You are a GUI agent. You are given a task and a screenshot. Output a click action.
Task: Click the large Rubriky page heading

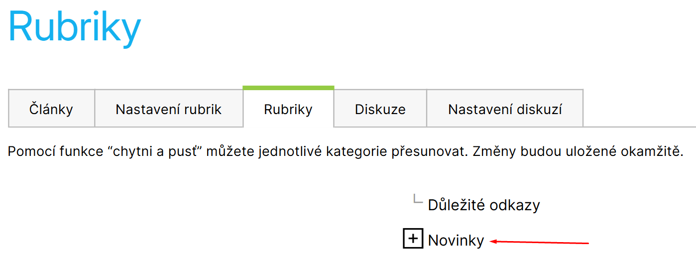click(75, 27)
